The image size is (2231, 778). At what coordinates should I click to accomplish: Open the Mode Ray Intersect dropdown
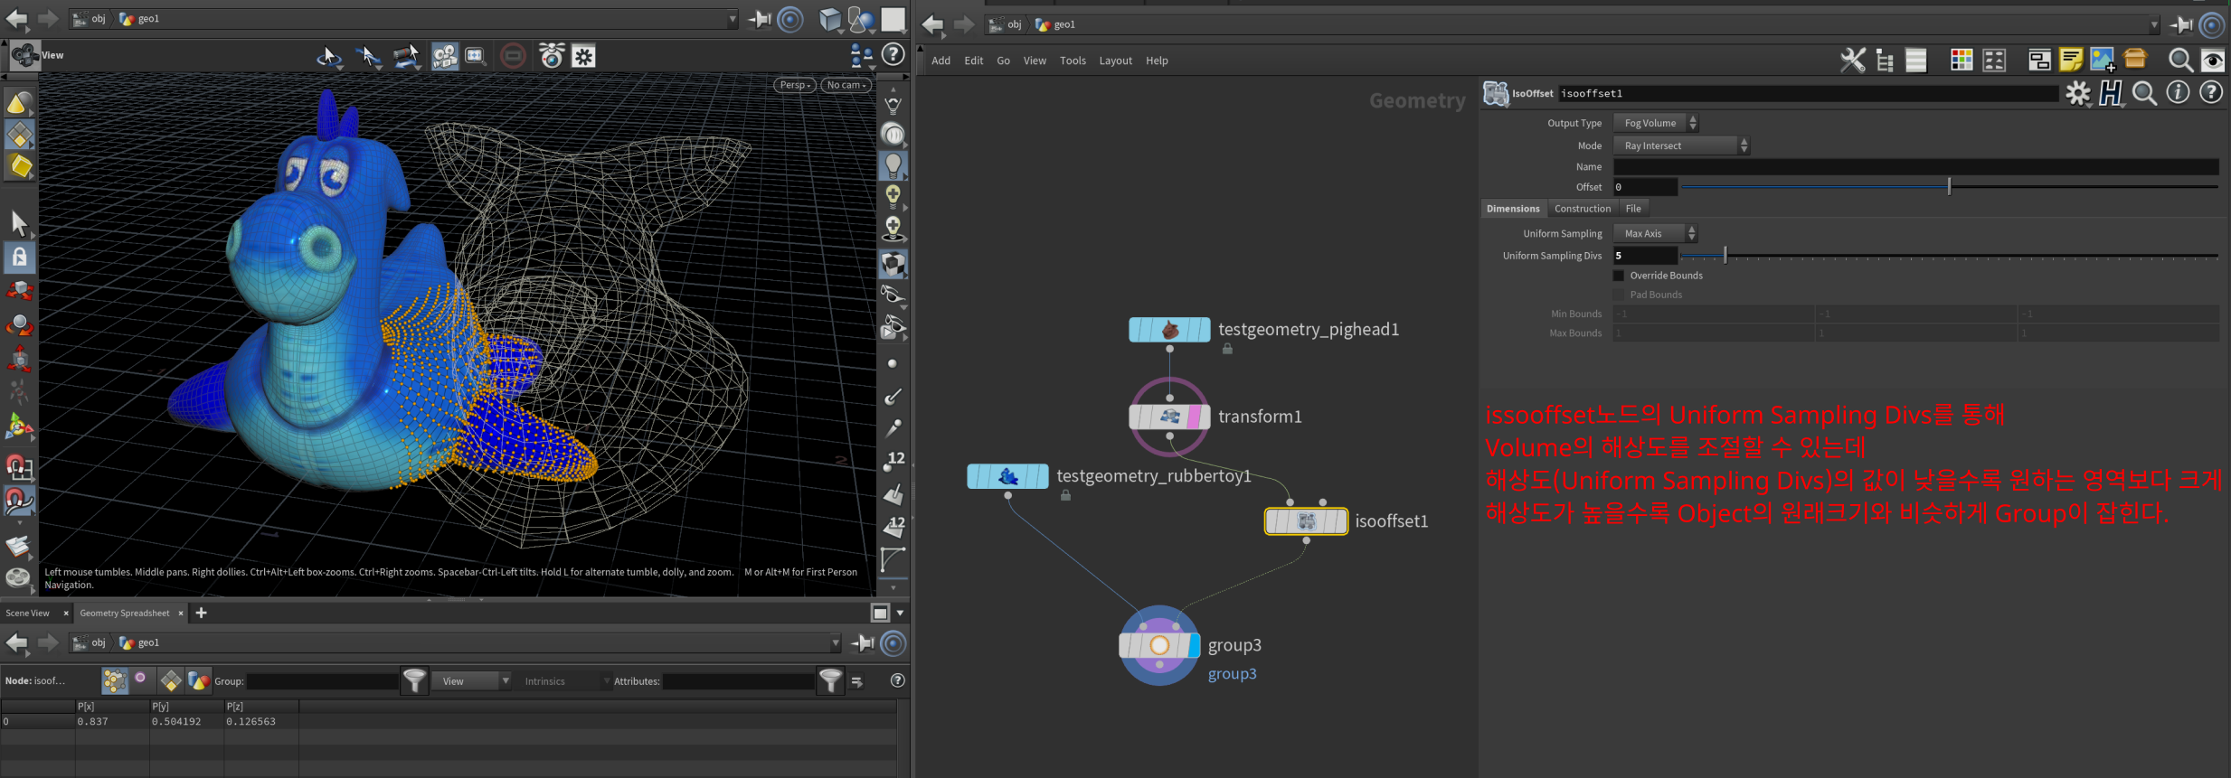pos(1681,145)
